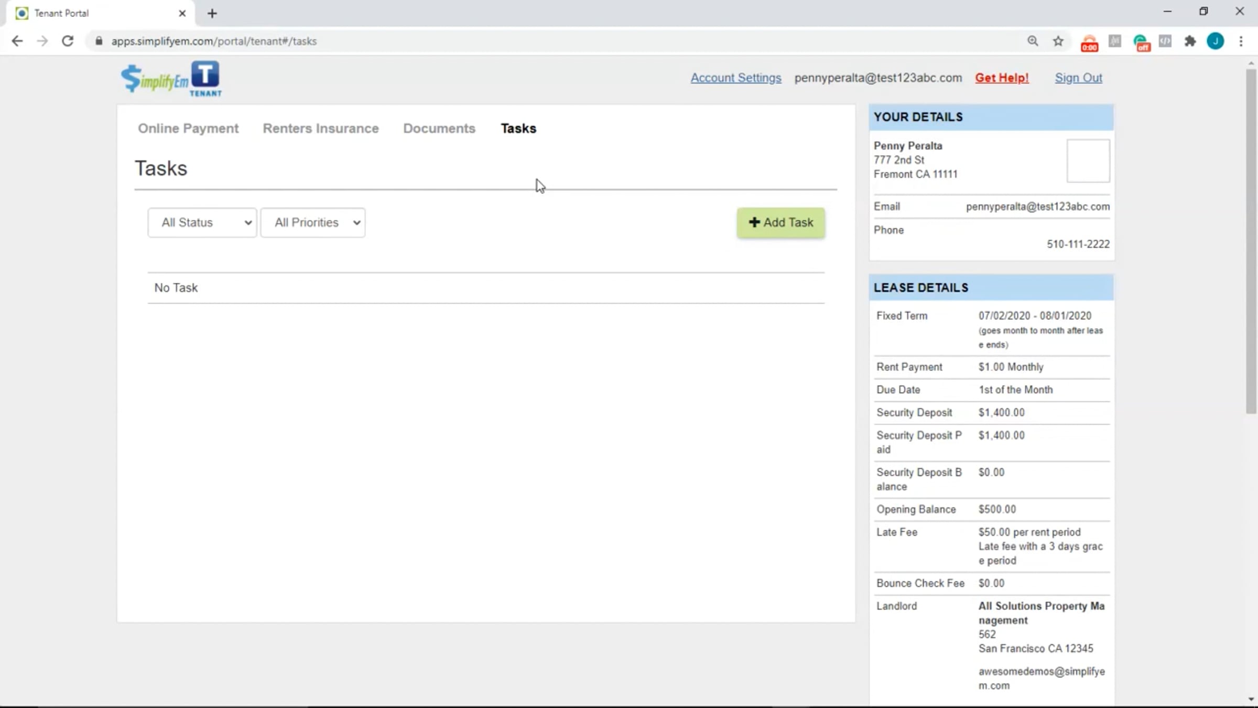Screen dimensions: 1258x708
Task: Click the gray square extension icon
Action: tap(1115, 41)
